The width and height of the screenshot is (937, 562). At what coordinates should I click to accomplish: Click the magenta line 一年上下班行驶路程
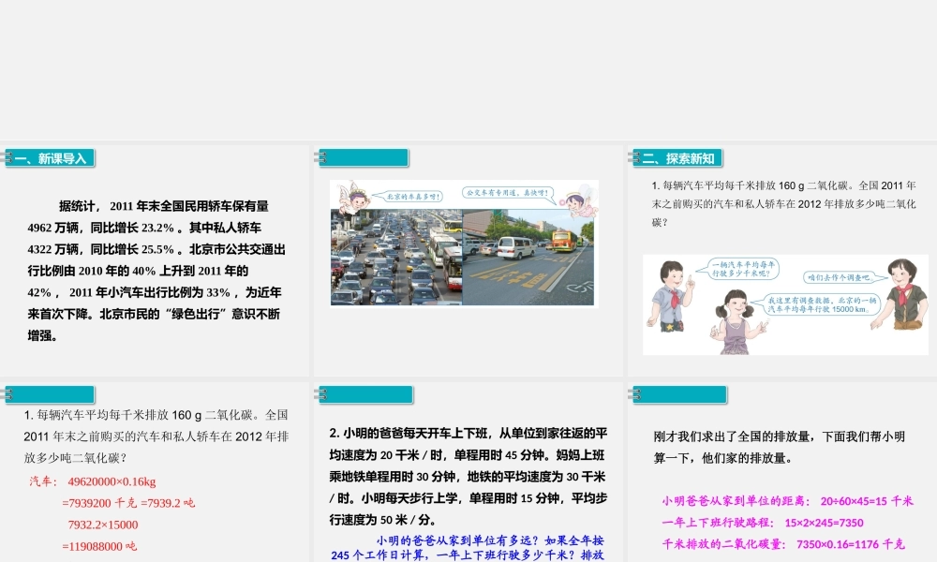point(763,523)
